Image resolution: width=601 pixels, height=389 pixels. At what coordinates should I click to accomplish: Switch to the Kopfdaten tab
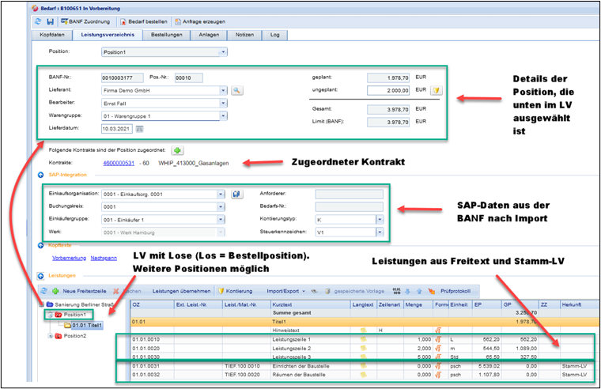52,35
